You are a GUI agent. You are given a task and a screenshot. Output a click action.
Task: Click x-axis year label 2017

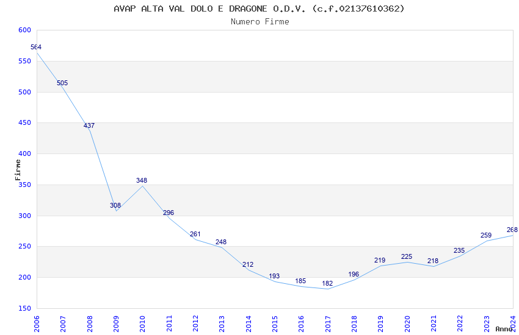coord(328,324)
